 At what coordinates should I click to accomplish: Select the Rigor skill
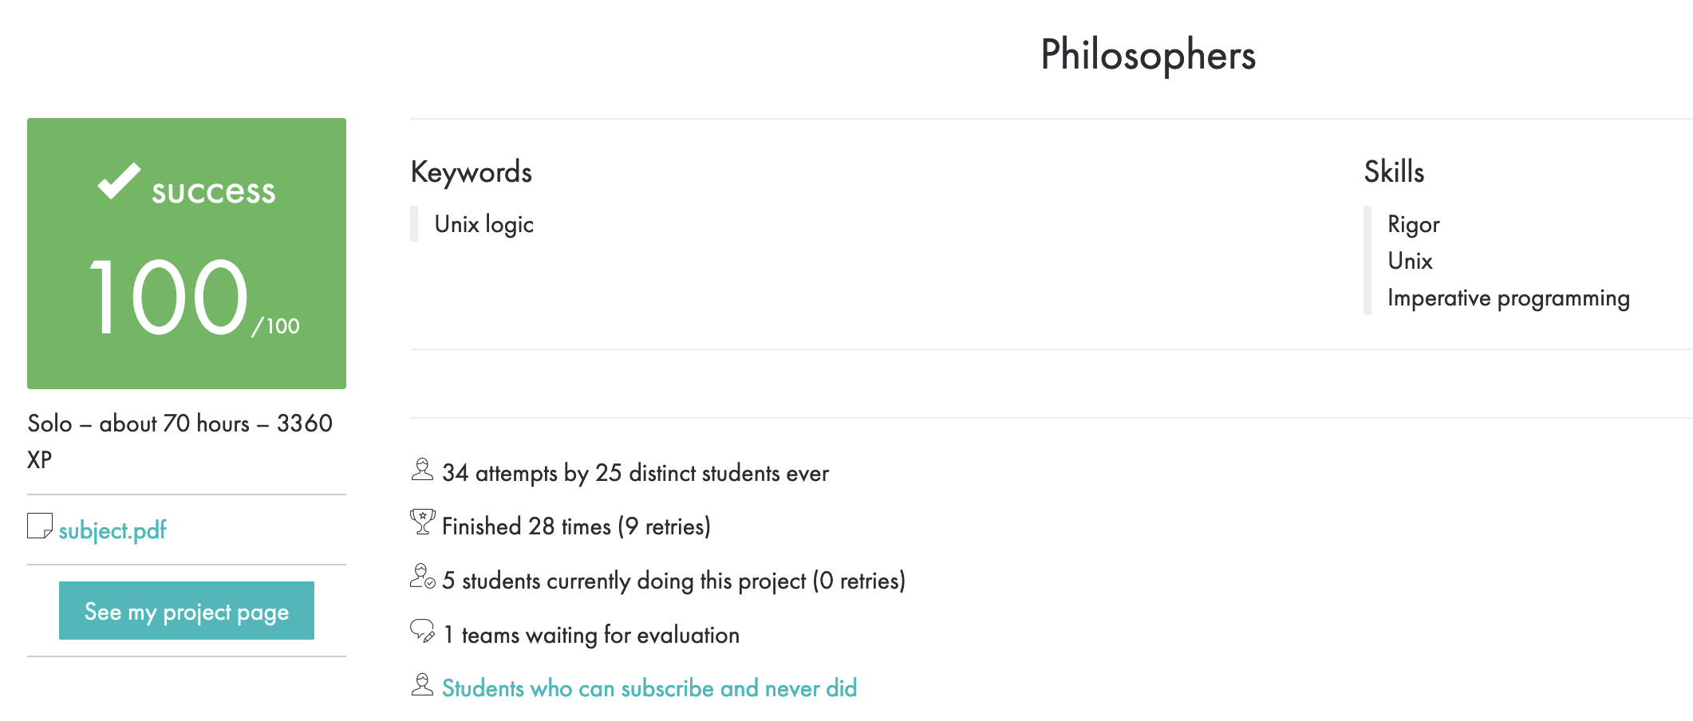1413,224
